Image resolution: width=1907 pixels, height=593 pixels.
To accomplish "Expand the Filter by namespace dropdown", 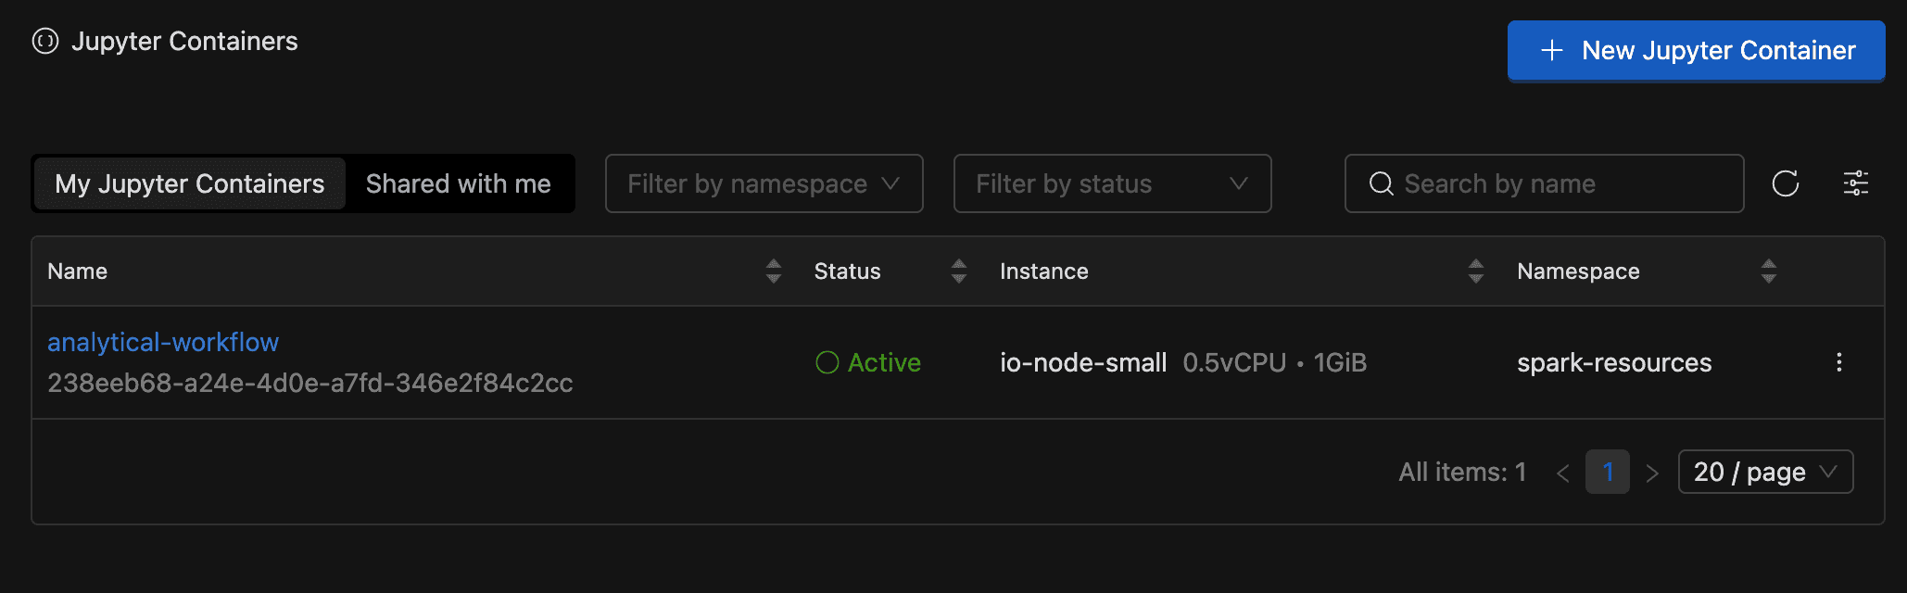I will [764, 183].
